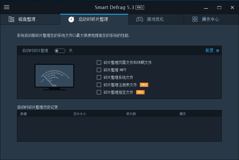Click the 操作 column header
Image resolution: width=239 pixels, height=160 pixels.
coord(182,114)
